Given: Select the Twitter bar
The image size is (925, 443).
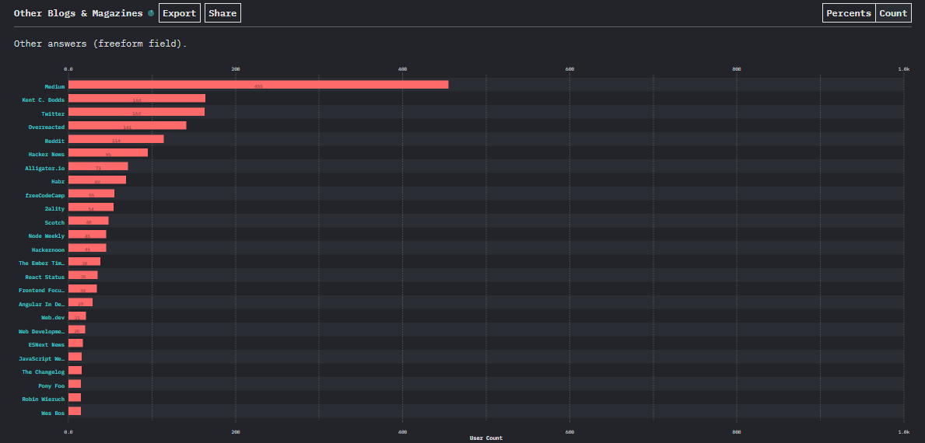Looking at the screenshot, I should (136, 112).
